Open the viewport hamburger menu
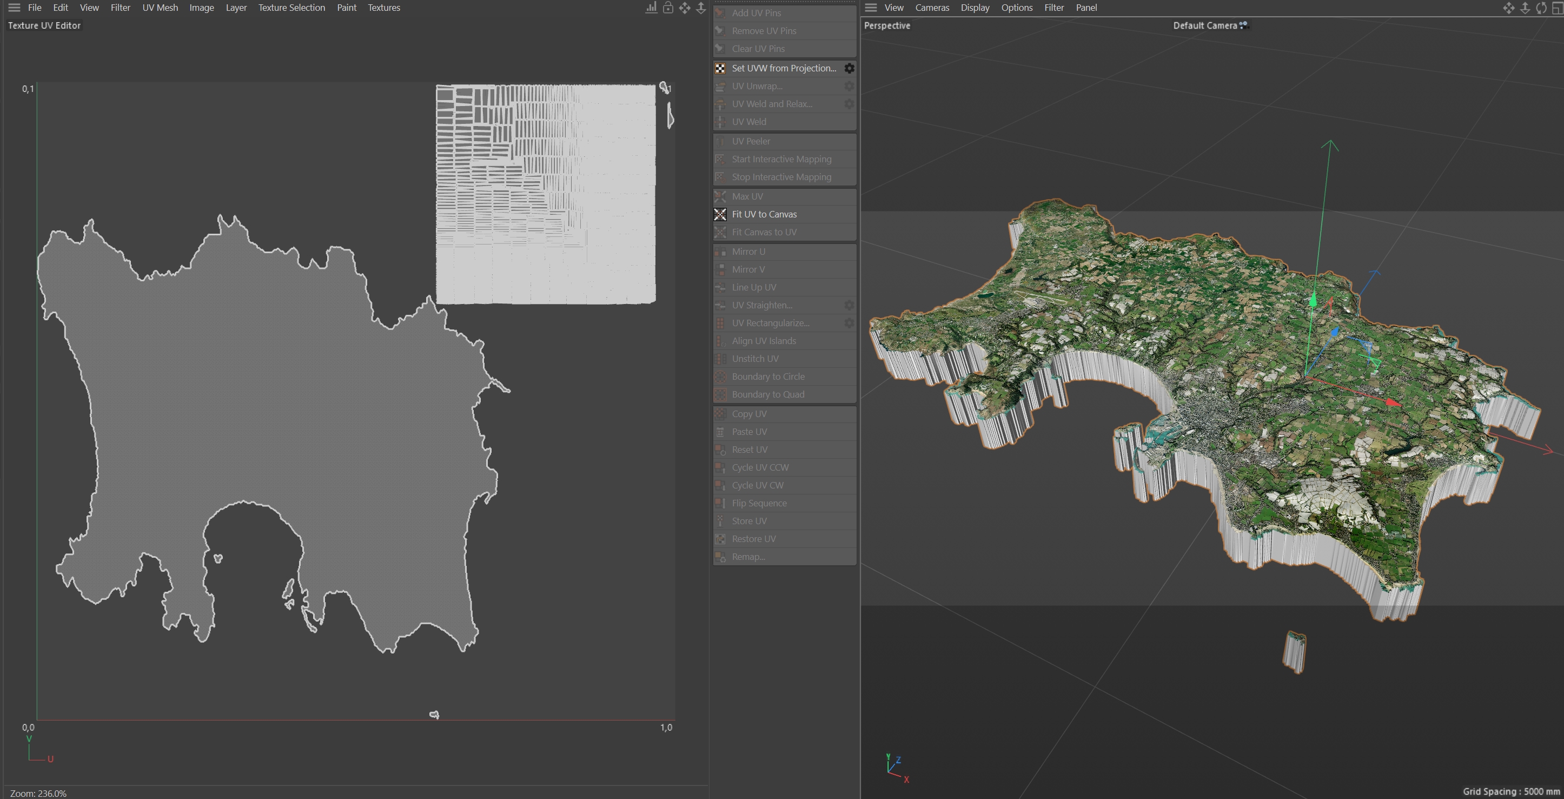1564x799 pixels. pyautogui.click(x=871, y=8)
